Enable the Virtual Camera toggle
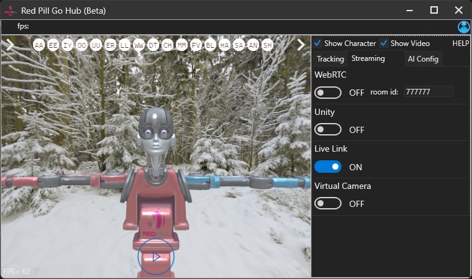 click(328, 204)
